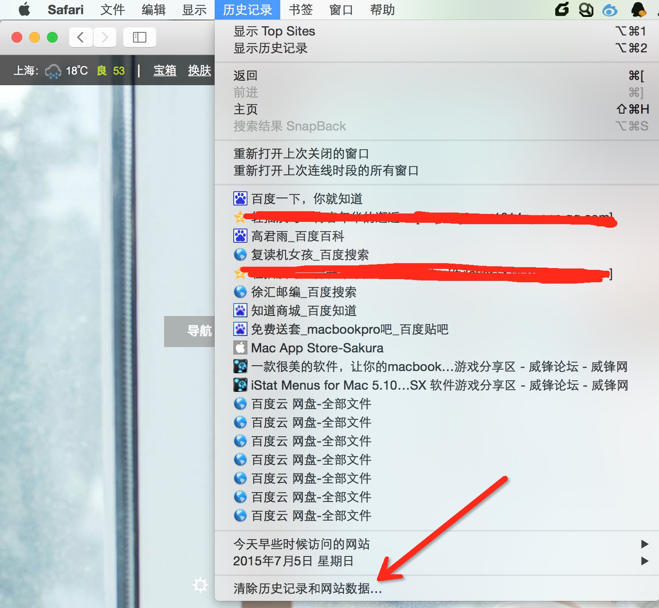Select 返回 menu item

[437, 75]
